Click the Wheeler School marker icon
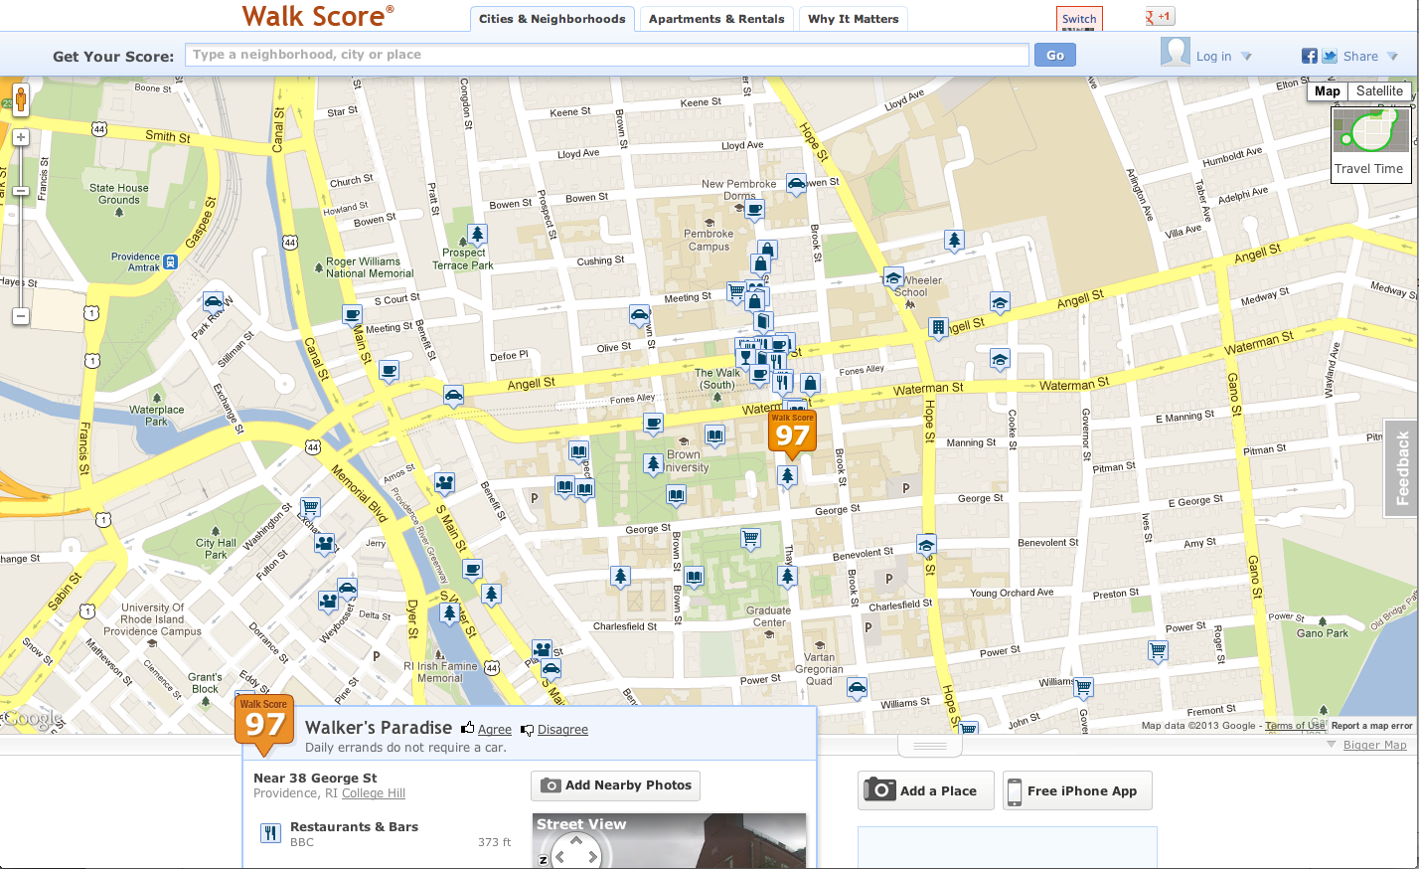Image resolution: width=1419 pixels, height=869 pixels. pos(893,277)
